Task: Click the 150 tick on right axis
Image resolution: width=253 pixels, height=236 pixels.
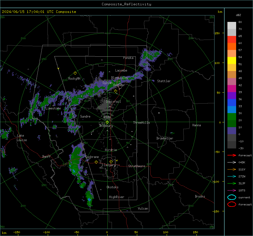Action: 217,33
